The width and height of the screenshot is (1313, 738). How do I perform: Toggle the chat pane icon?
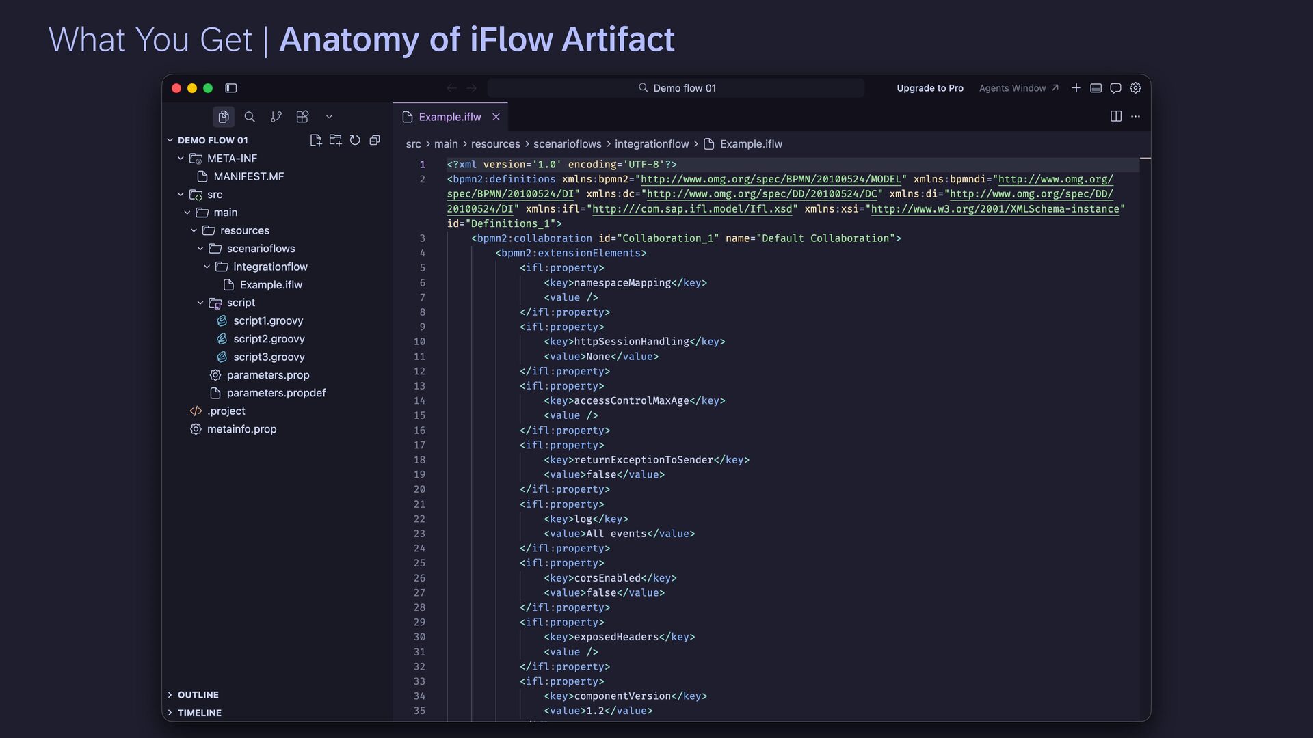coord(1115,88)
